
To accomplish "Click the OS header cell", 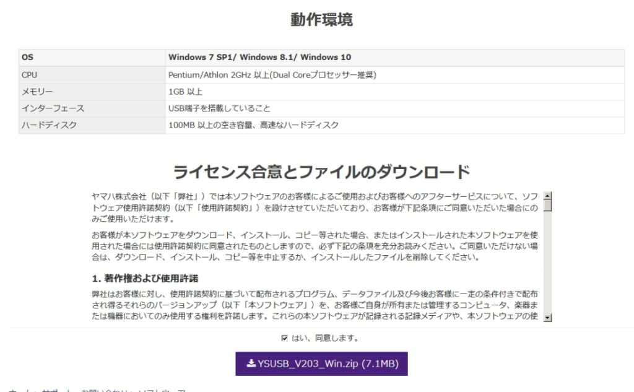I will pos(92,58).
